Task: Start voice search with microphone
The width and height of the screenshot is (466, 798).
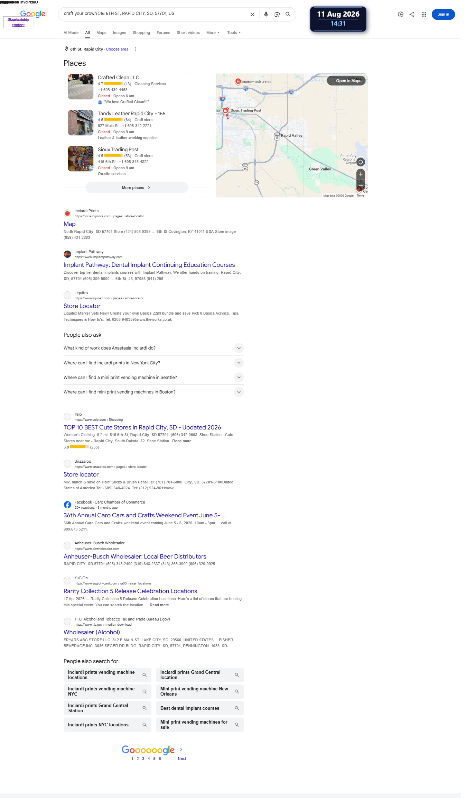Action: 266,15
